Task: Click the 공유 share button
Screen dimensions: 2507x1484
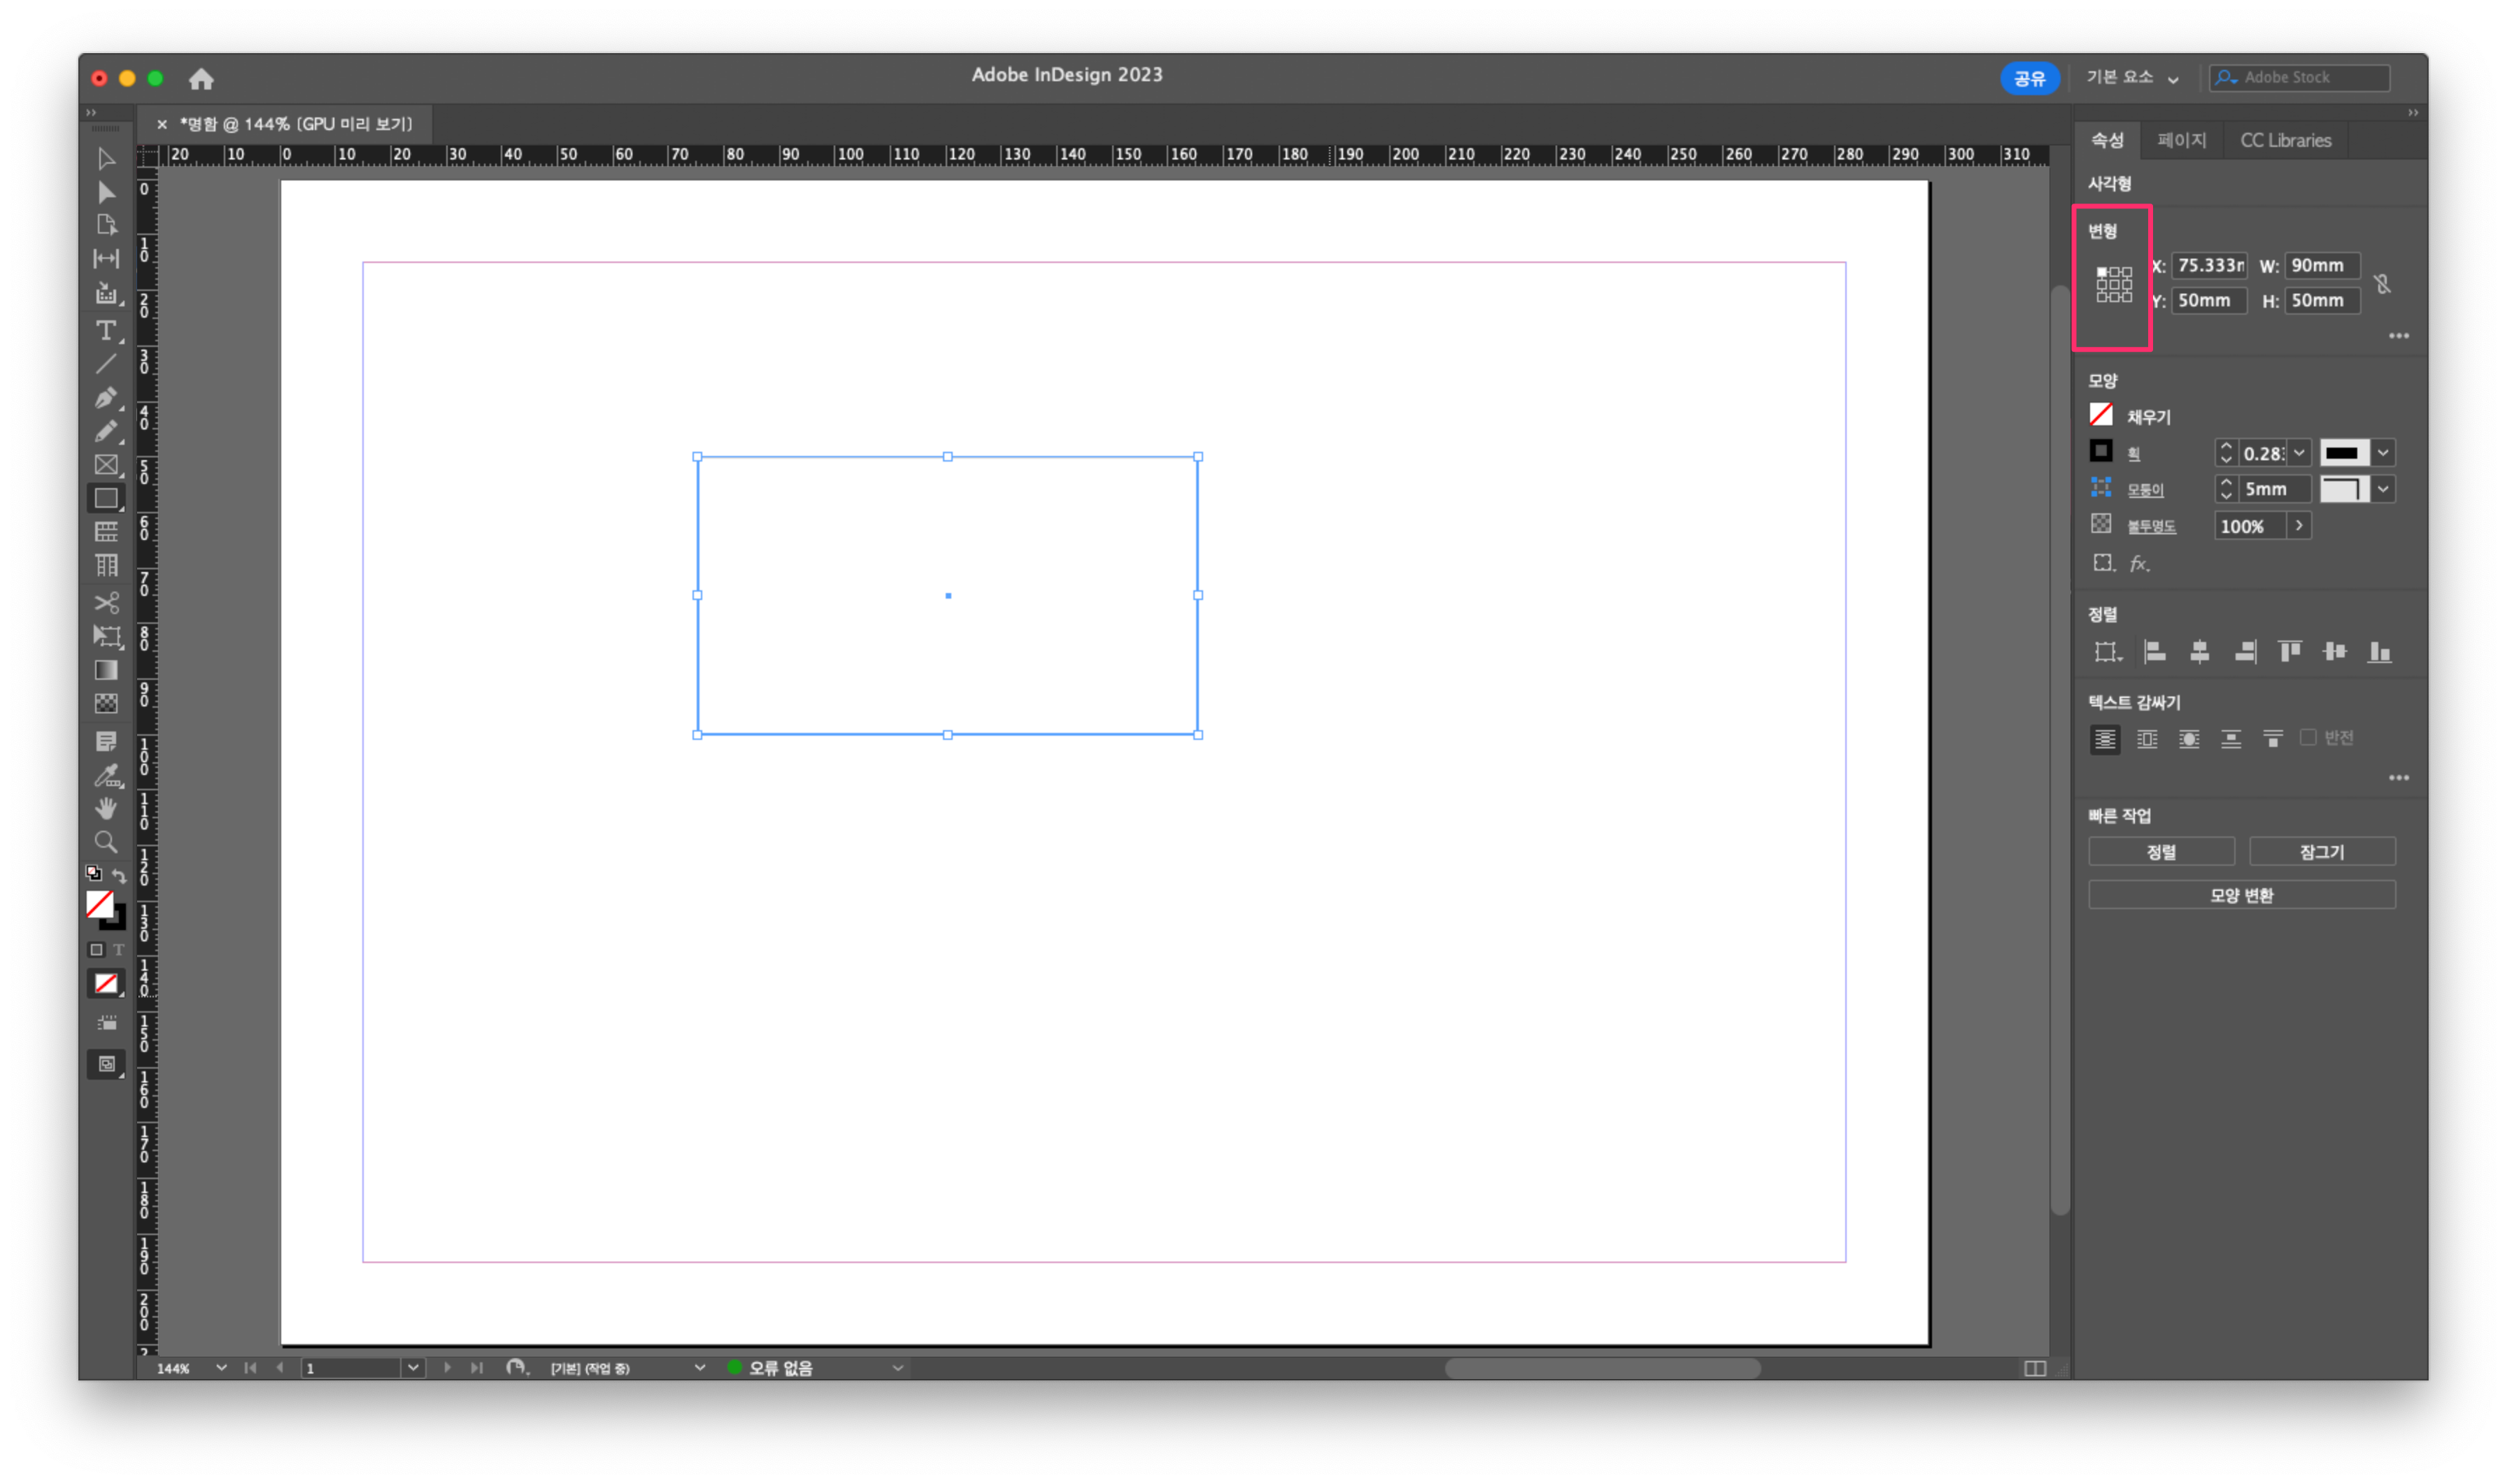Action: coord(2029,78)
